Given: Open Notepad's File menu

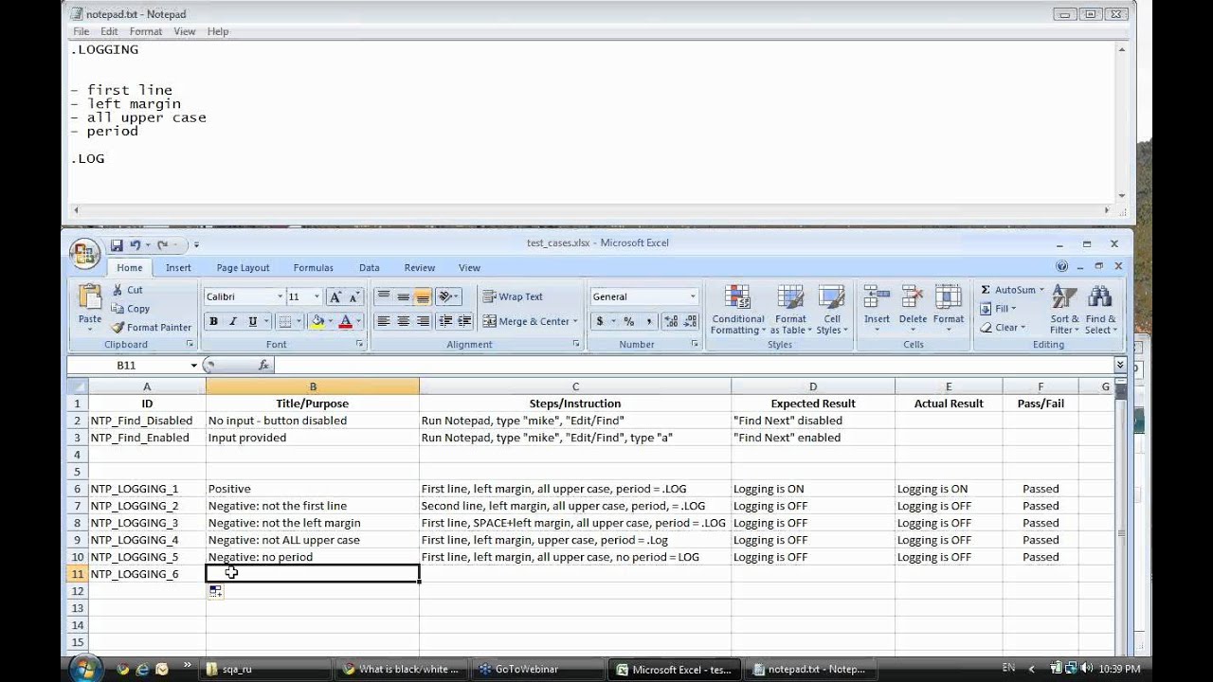Looking at the screenshot, I should (81, 31).
